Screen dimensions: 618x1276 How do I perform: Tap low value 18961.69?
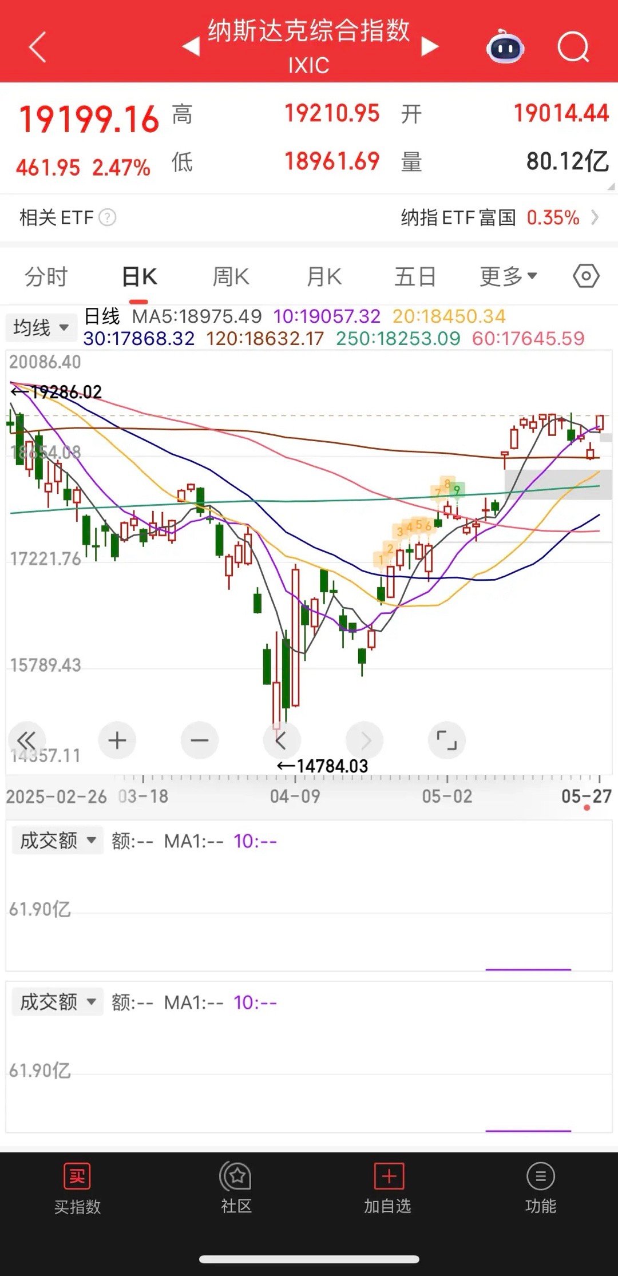(332, 161)
